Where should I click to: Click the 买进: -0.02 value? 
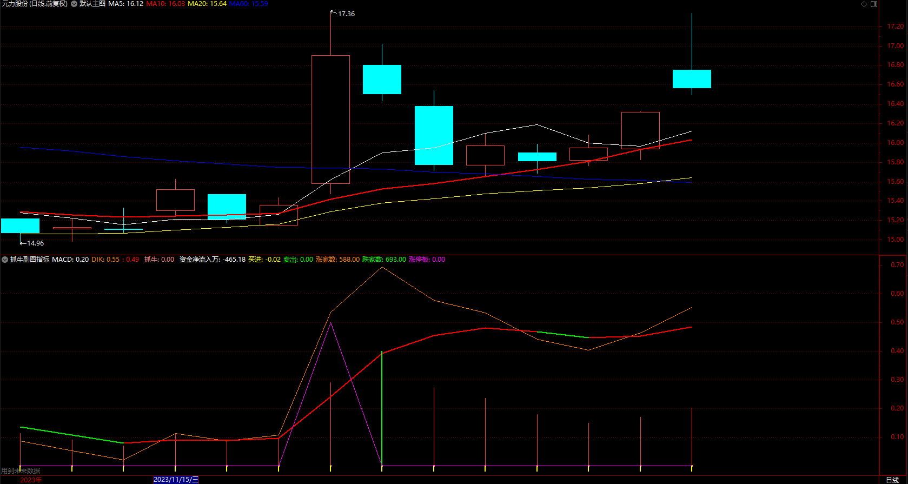click(x=264, y=260)
